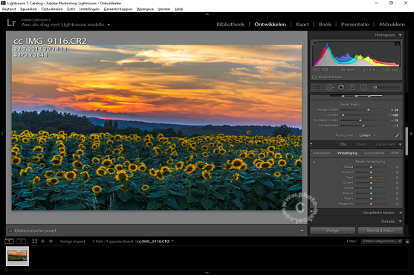Select main window display button 1
414x275 pixels.
9,242
